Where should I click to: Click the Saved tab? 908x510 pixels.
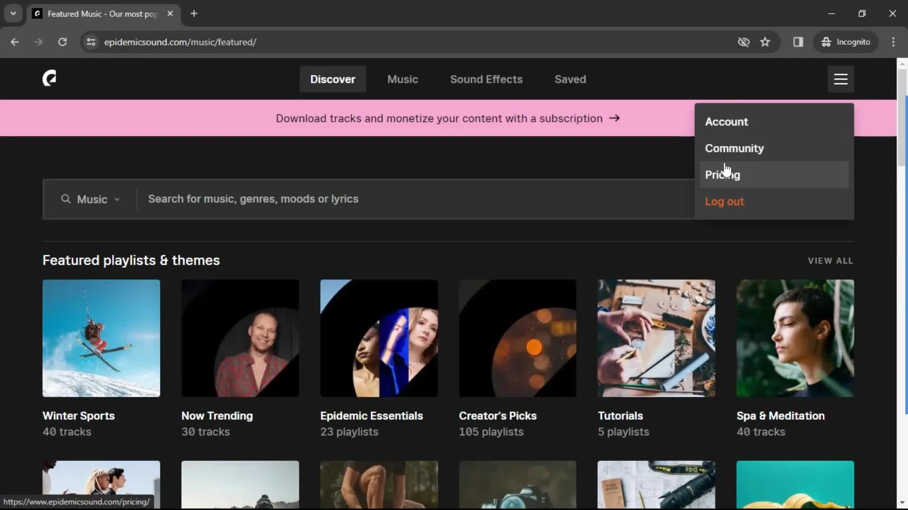(570, 79)
